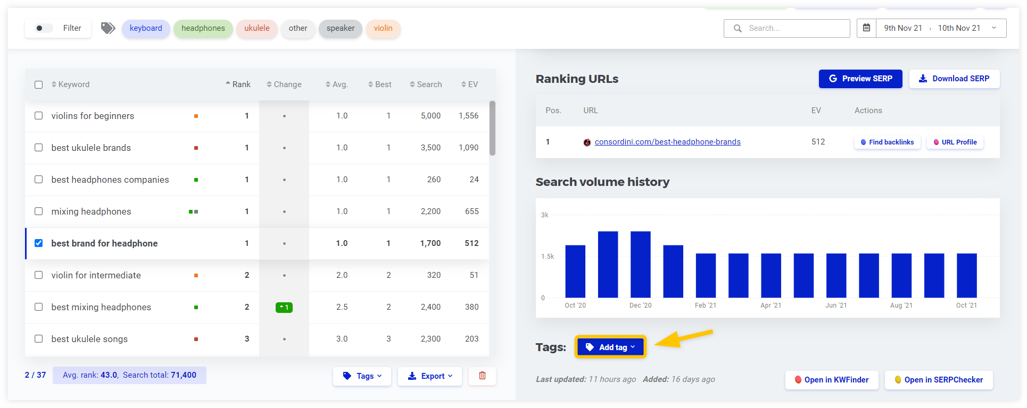
Task: Select all keywords with header checkbox
Action: click(38, 84)
